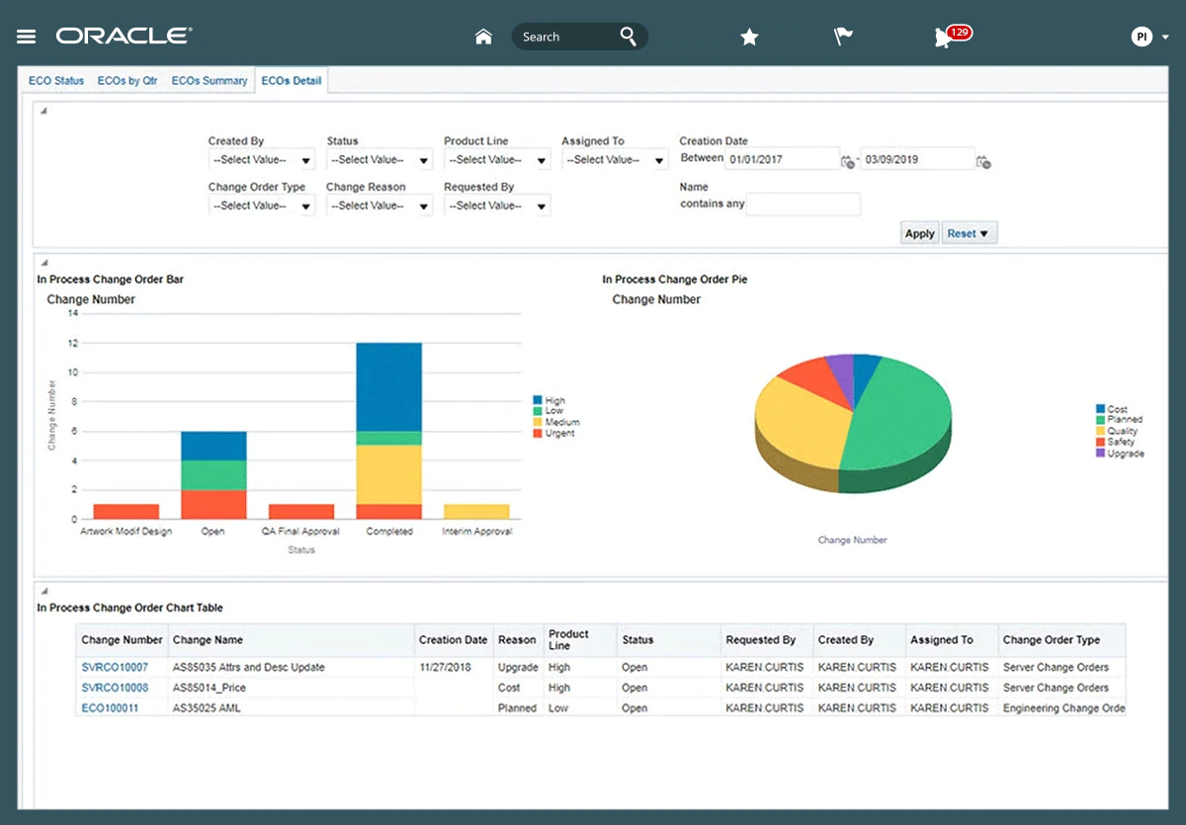
Task: Switch to the ECOs Summary tab
Action: pos(210,81)
